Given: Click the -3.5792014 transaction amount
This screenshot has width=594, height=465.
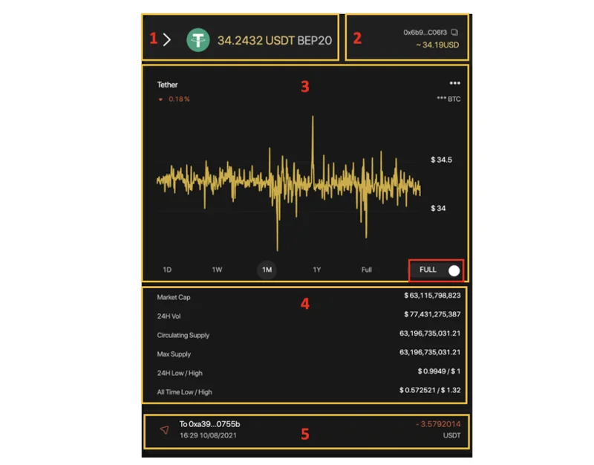Looking at the screenshot, I should tap(438, 424).
